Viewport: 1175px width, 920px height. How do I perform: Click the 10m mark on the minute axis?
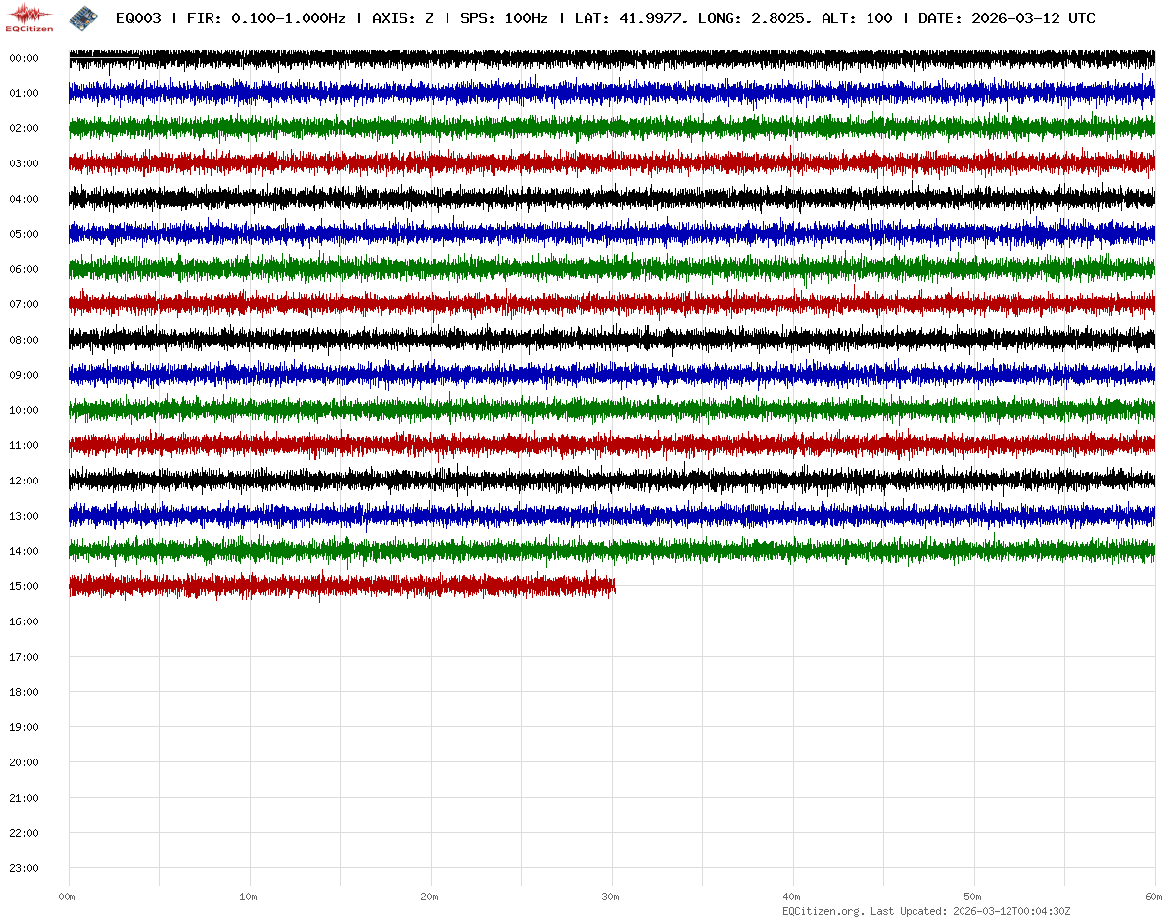point(249,897)
